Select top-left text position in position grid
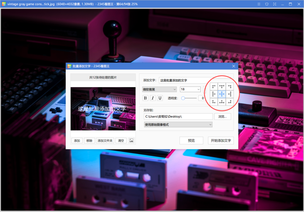The image size is (304, 212). click(213, 86)
